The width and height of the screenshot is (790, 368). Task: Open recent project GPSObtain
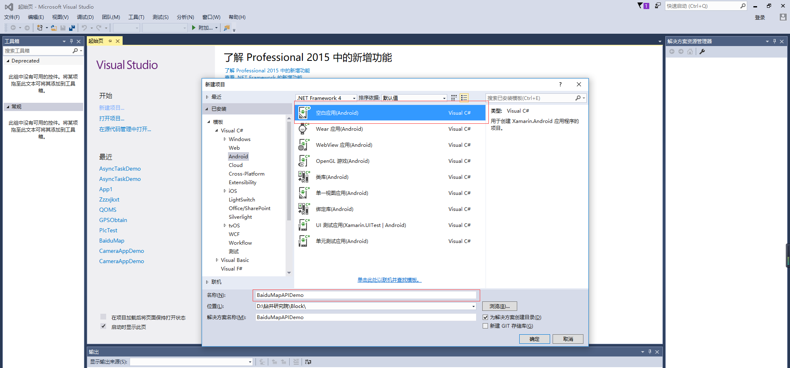coord(113,220)
